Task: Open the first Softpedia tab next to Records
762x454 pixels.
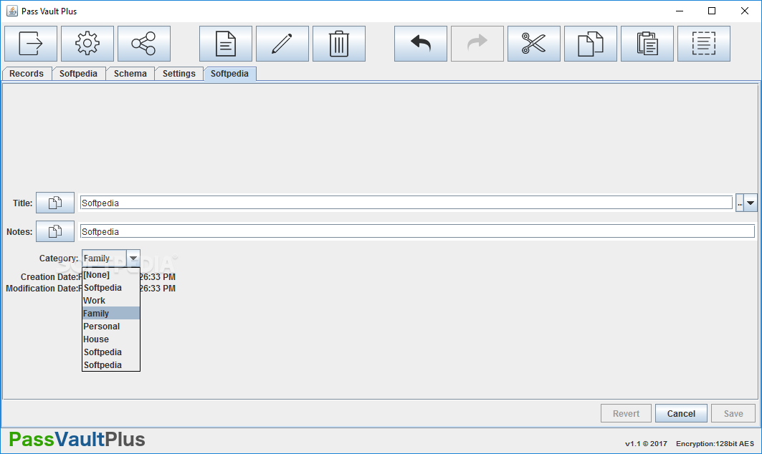Action: tap(78, 73)
